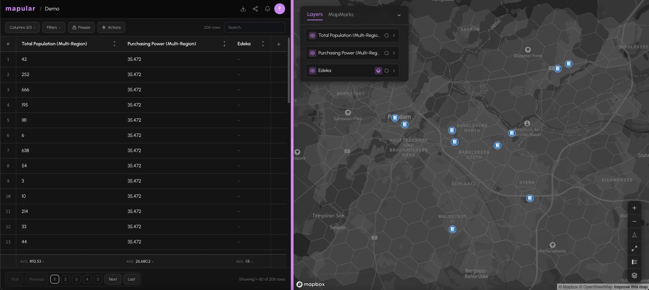Sort by Purchasing Power column arrows

point(224,44)
